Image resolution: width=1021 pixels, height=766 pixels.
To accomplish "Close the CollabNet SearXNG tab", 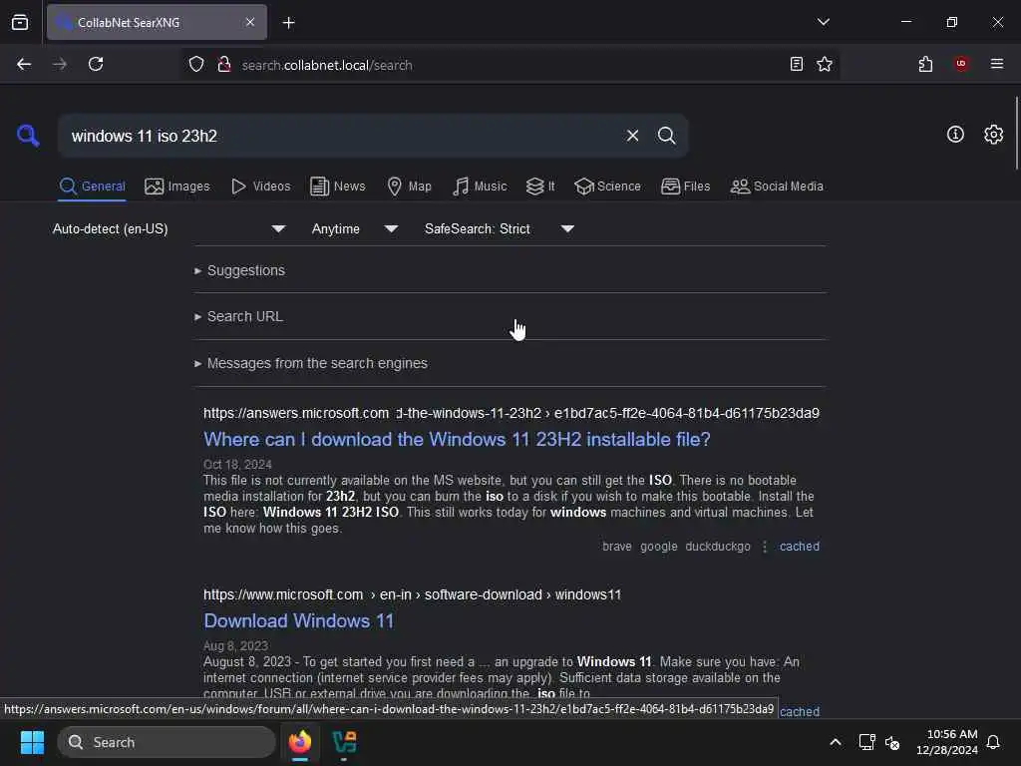I will click(x=250, y=22).
